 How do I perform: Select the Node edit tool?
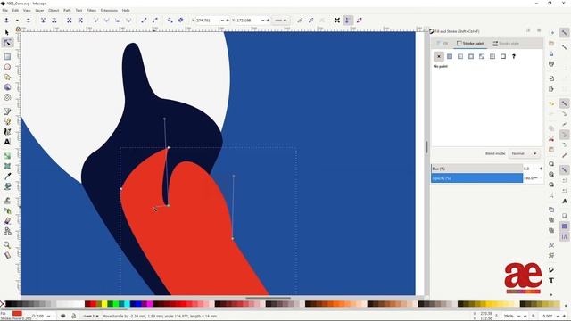click(x=7, y=43)
